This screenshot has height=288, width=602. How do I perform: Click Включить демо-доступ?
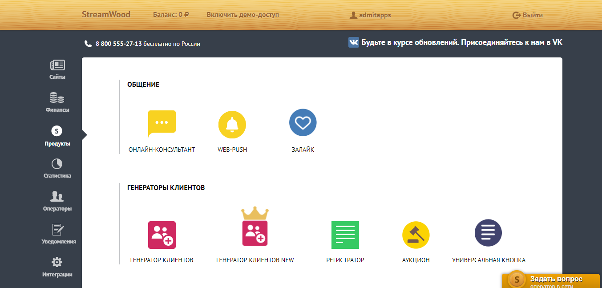243,15
